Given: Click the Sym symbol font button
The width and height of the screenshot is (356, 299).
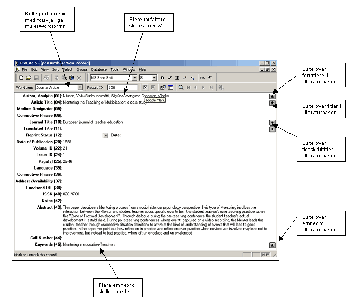Looking at the screenshot, I should [x=202, y=78].
